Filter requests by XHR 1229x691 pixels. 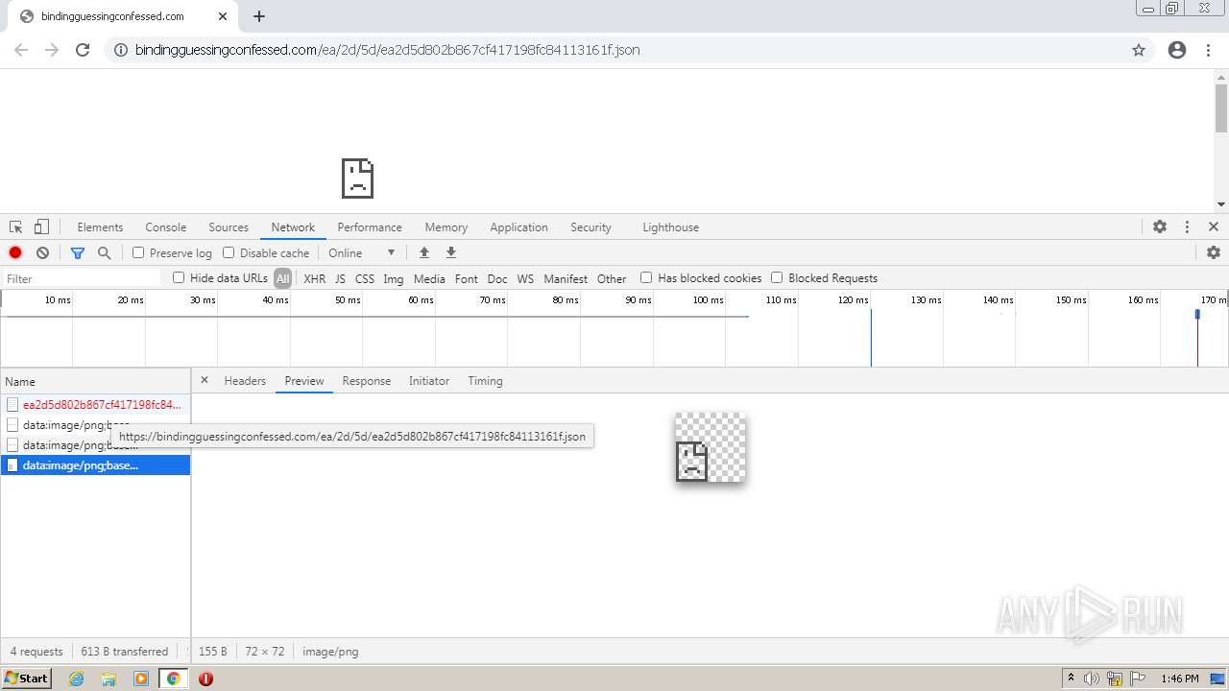click(x=314, y=278)
